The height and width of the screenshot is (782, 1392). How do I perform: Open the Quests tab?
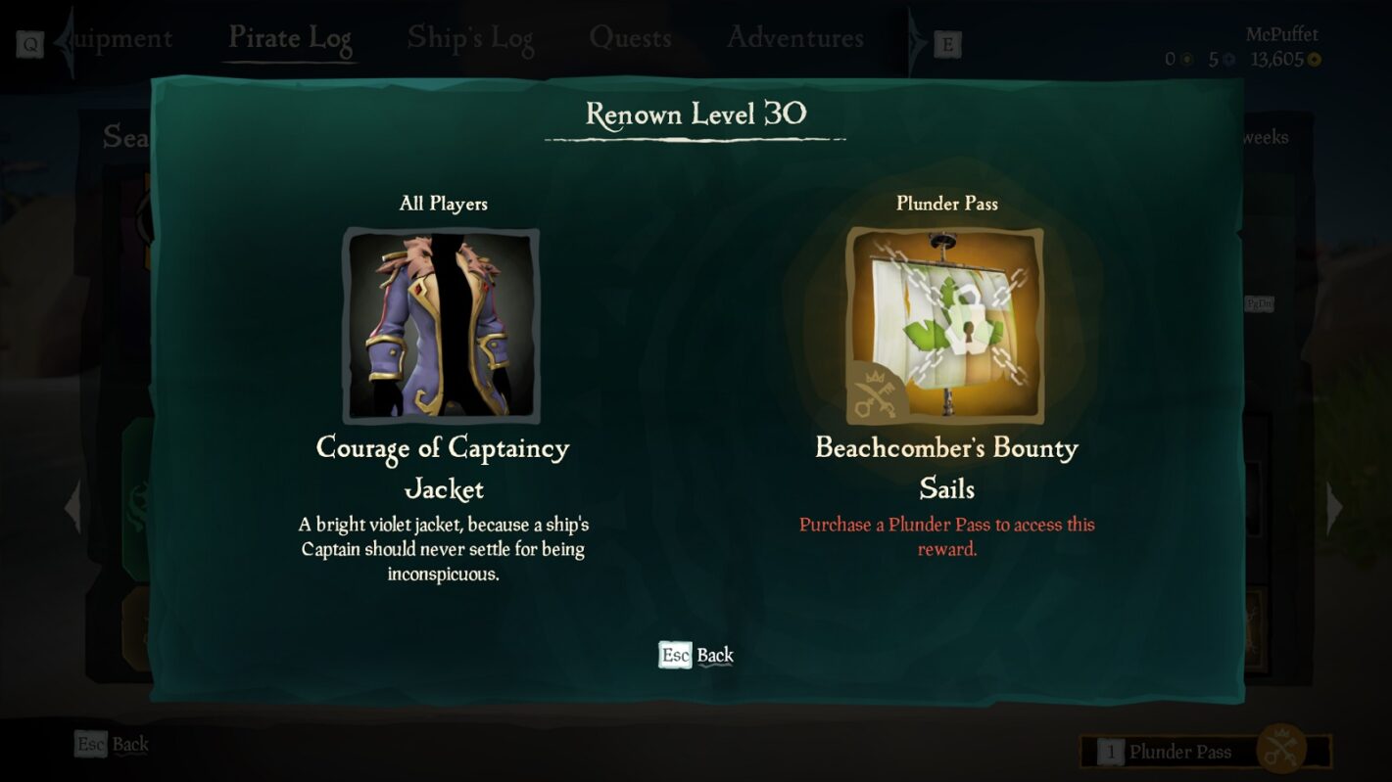tap(630, 38)
